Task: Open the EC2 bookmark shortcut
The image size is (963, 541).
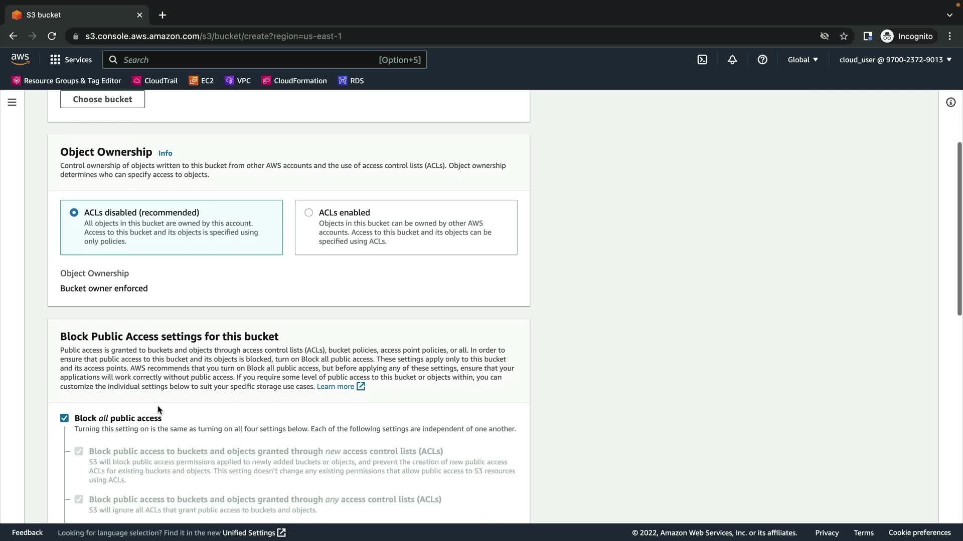Action: coord(201,81)
